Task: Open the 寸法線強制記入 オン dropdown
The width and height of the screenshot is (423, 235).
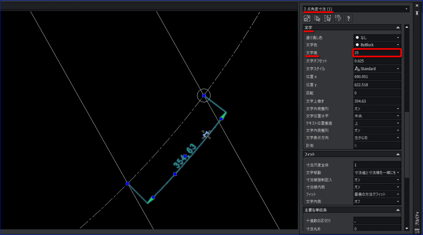Action: tap(377, 180)
